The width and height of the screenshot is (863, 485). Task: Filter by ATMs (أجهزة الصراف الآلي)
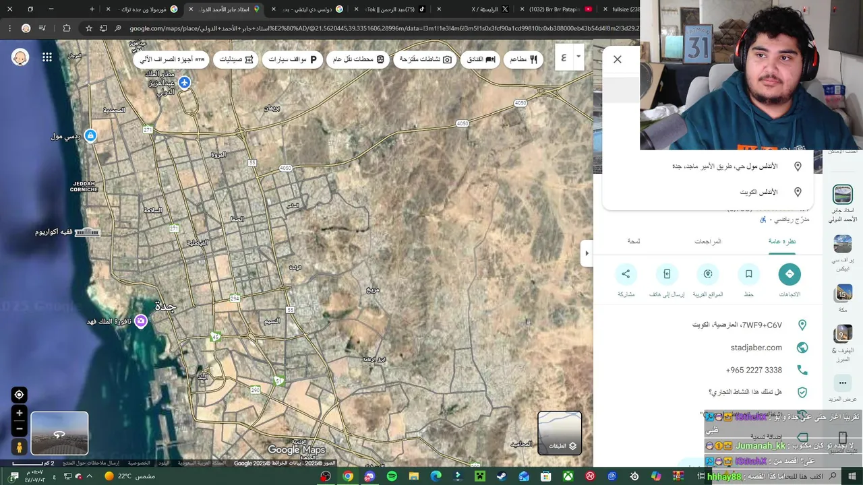pyautogui.click(x=171, y=59)
